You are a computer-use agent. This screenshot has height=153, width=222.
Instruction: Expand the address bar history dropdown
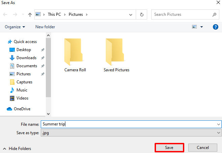(131, 14)
